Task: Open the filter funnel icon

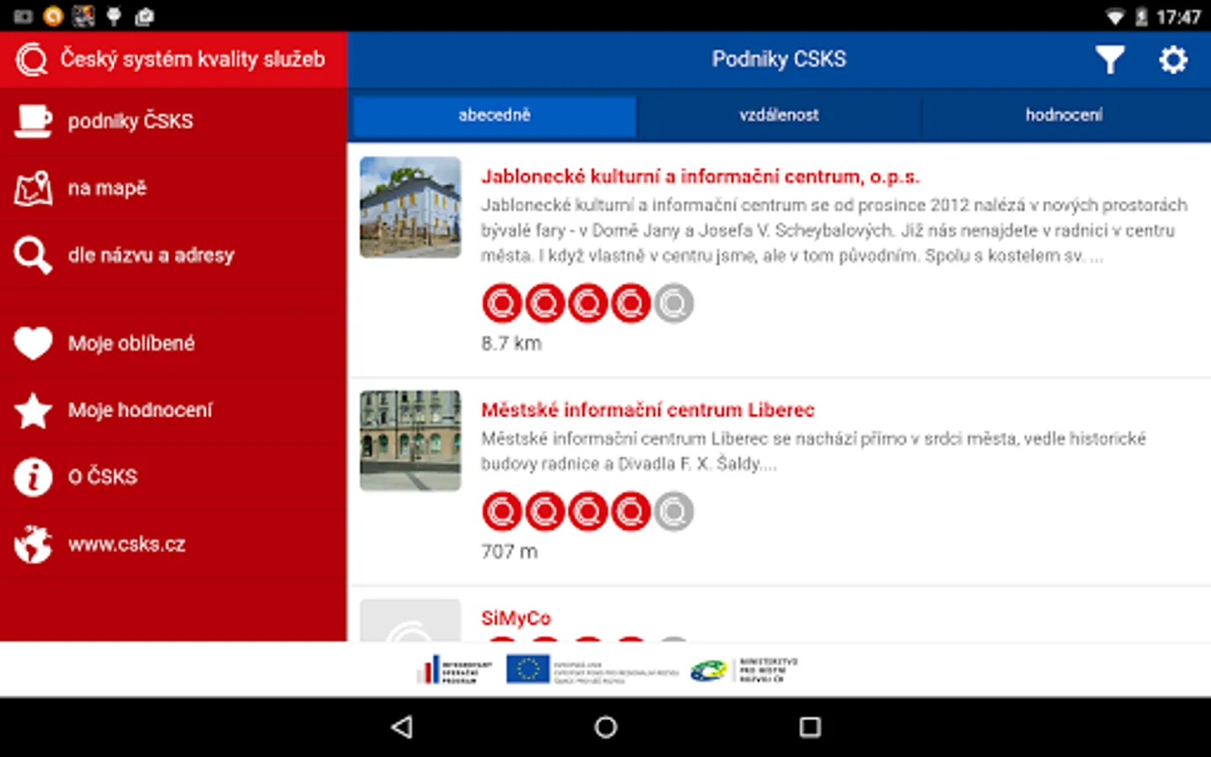Action: pos(1109,60)
